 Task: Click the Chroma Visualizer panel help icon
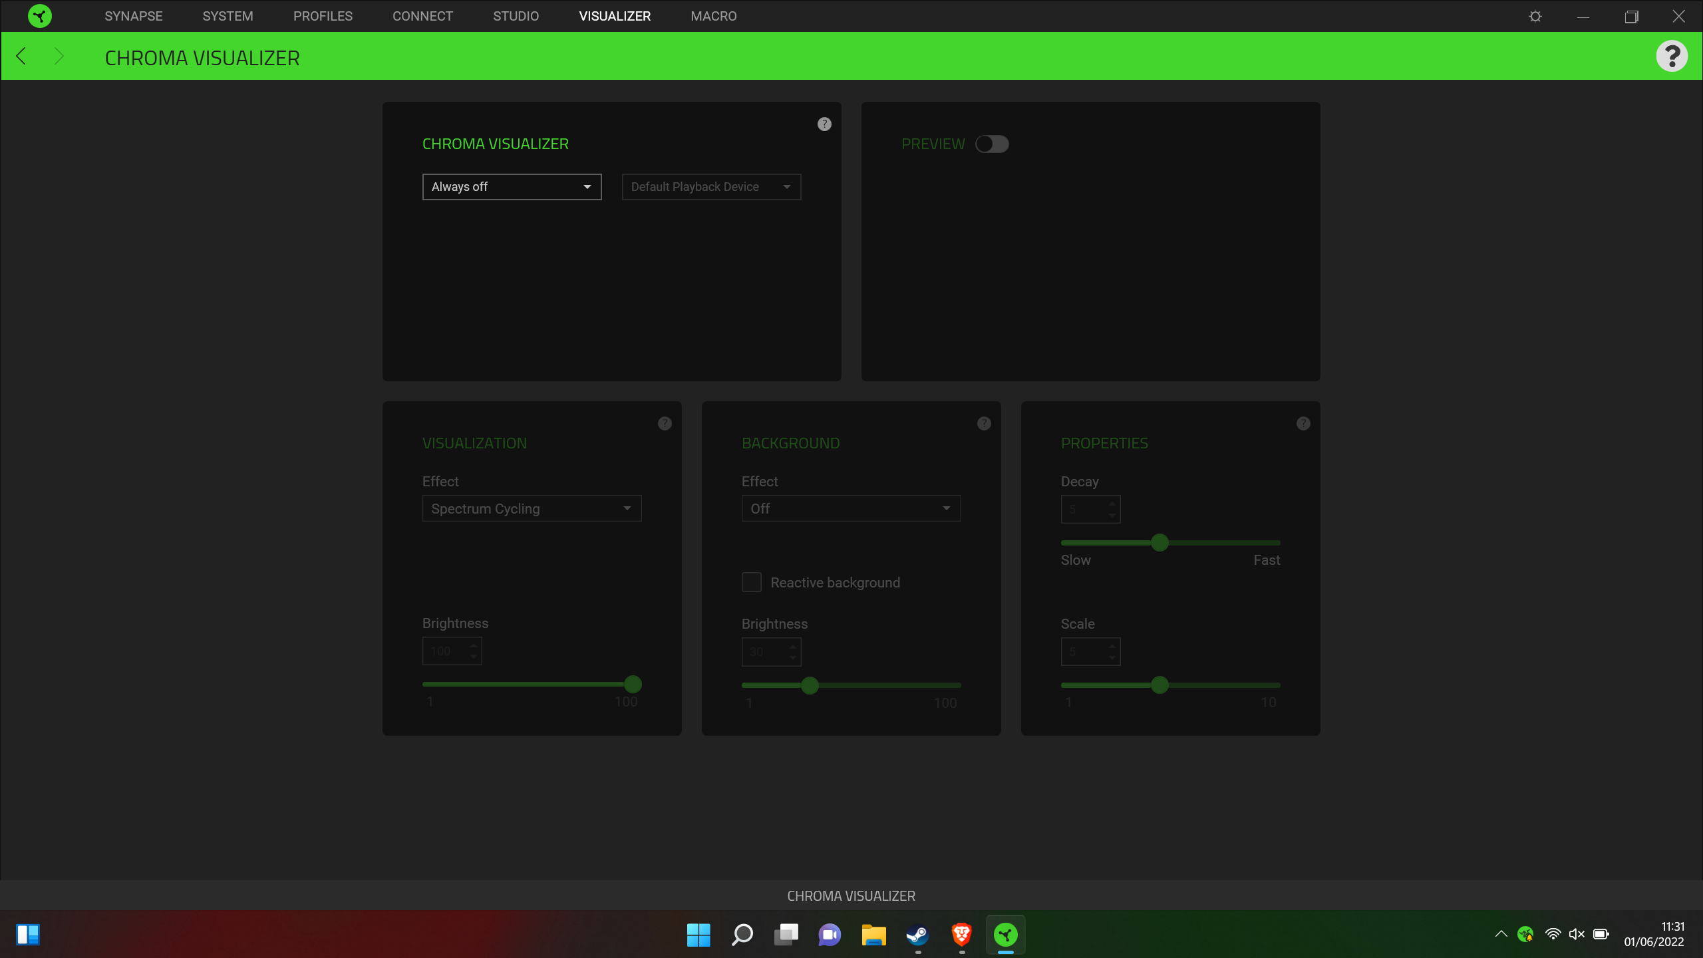click(824, 124)
